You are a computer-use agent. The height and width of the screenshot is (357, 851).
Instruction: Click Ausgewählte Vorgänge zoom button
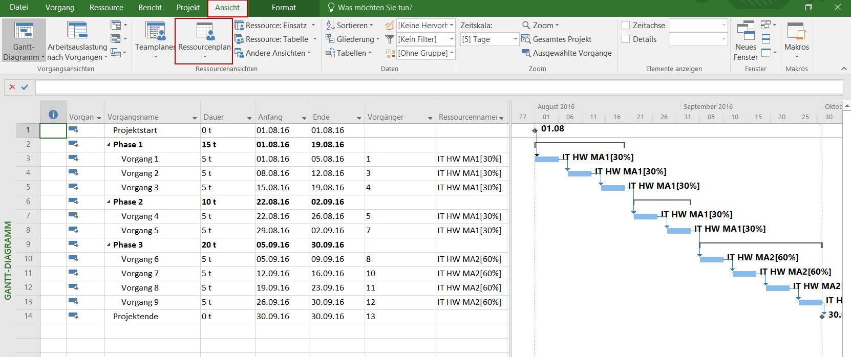[x=567, y=53]
